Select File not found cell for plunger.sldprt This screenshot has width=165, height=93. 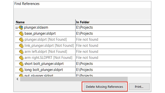click(x=113, y=40)
